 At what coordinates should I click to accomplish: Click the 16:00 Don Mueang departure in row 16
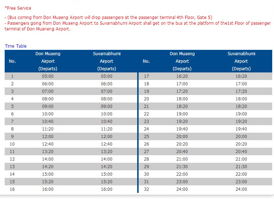tap(48, 189)
